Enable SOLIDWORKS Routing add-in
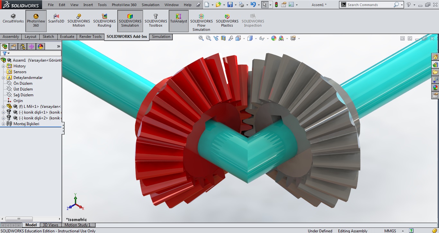 click(x=104, y=21)
